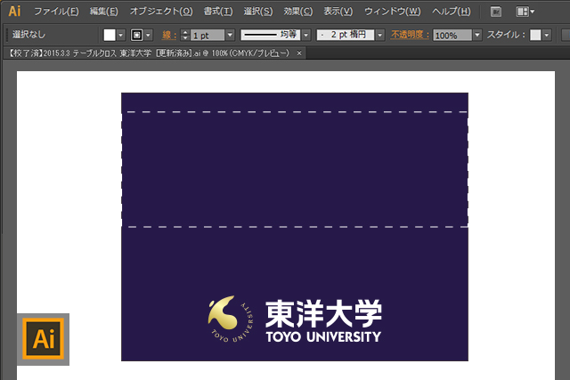The image size is (570, 380).
Task: Click the white fill color swatch
Action: point(110,35)
